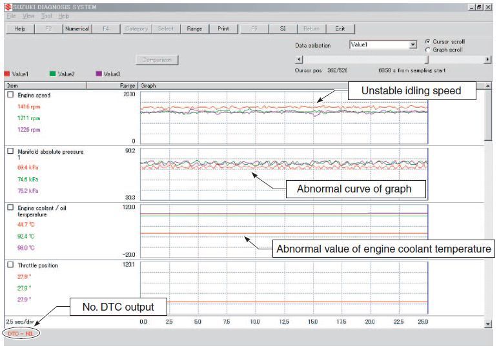Click the Exit button
The width and height of the screenshot is (499, 350).
[x=340, y=28]
